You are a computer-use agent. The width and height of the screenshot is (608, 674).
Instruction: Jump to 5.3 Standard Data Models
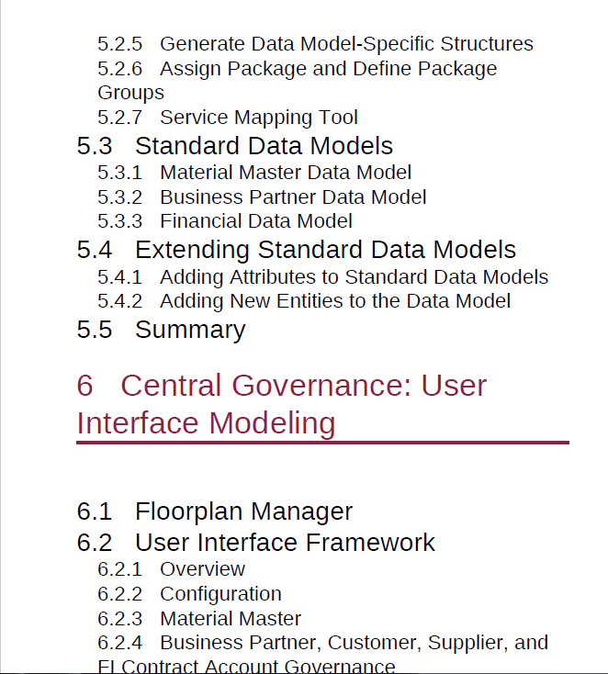click(235, 146)
